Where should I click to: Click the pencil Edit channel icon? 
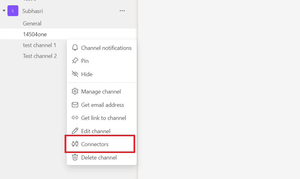(75, 131)
